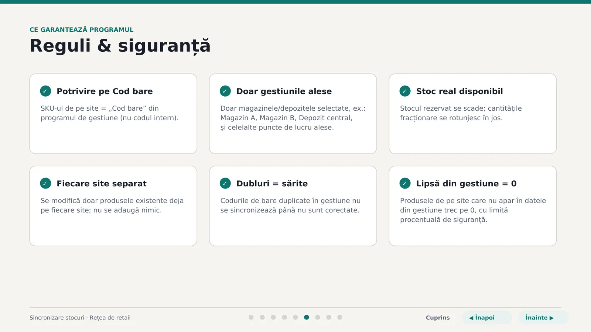Click the checkmark icon beside Dubluri = sărite
The height and width of the screenshot is (332, 591).
[225, 183]
